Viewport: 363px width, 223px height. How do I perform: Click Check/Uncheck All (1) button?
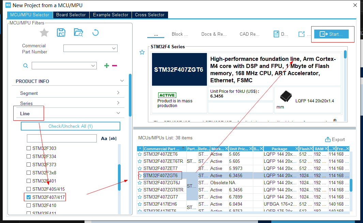pos(70,126)
